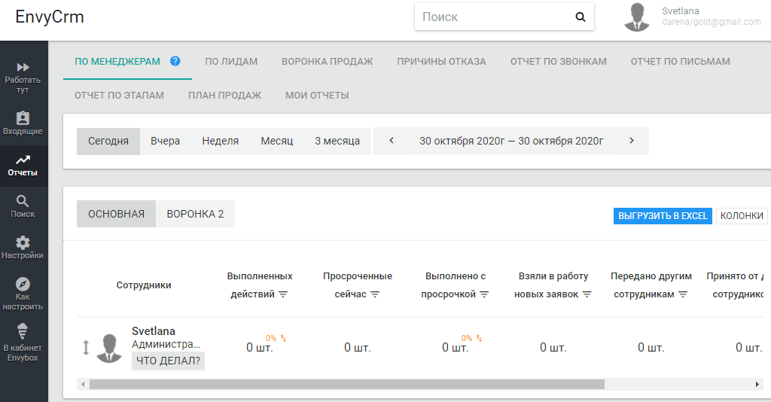Viewport: 771px width, 402px height.
Task: Switch to 'Воронка продаж' report tab
Action: (327, 61)
